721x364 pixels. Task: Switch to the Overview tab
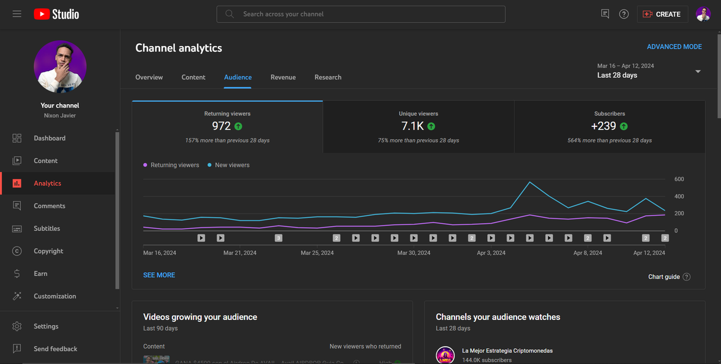coord(149,77)
